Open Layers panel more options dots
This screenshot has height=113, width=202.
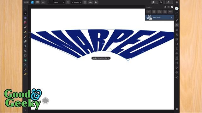170,12
